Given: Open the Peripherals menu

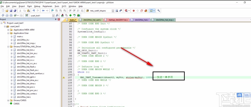Looking at the screenshot, I should pos(47,6).
